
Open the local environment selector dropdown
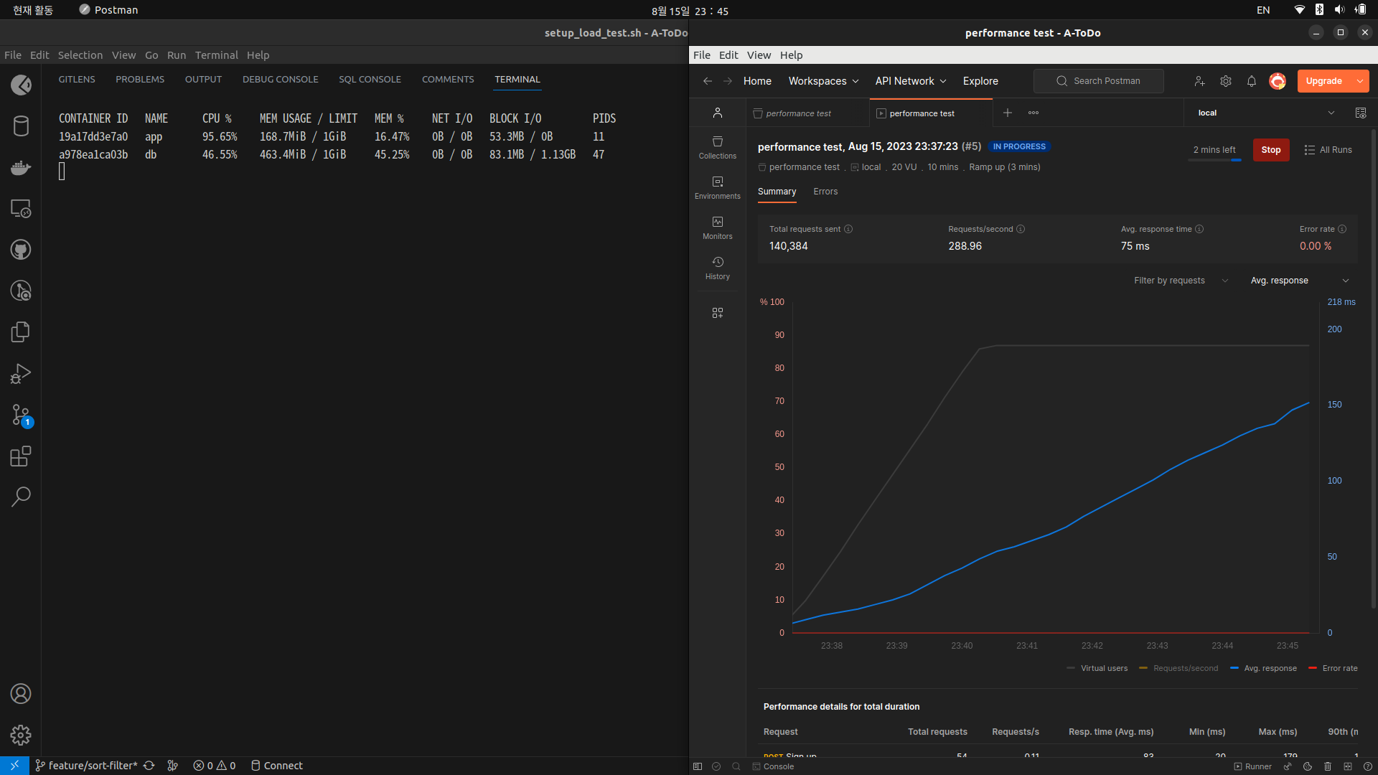pos(1266,113)
